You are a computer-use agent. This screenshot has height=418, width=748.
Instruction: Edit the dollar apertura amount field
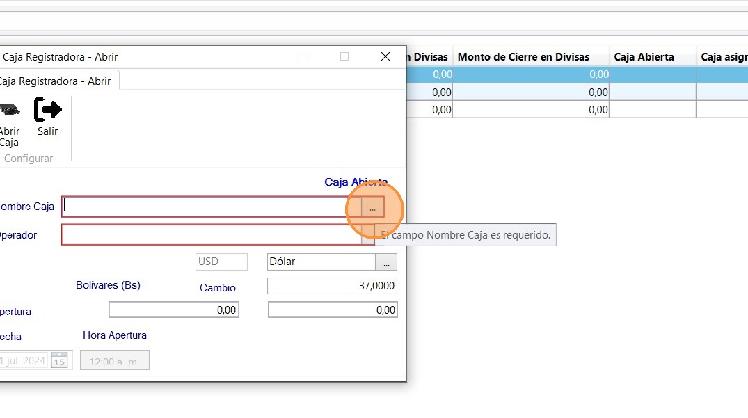pos(333,310)
